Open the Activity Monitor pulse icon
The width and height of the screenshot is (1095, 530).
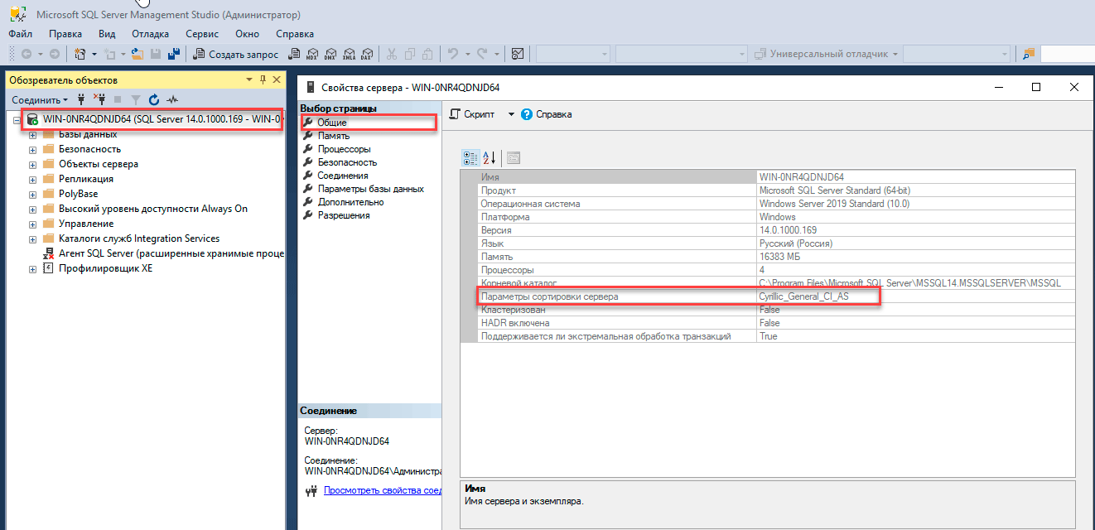click(x=172, y=99)
